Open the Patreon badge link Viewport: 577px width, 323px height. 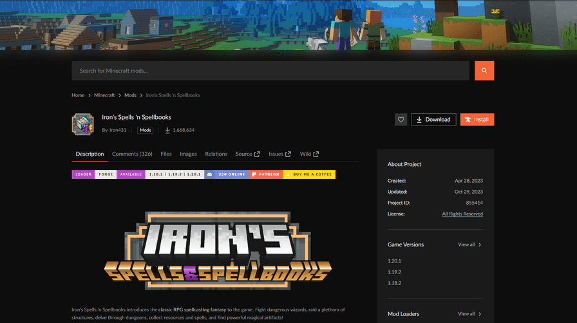(x=265, y=174)
